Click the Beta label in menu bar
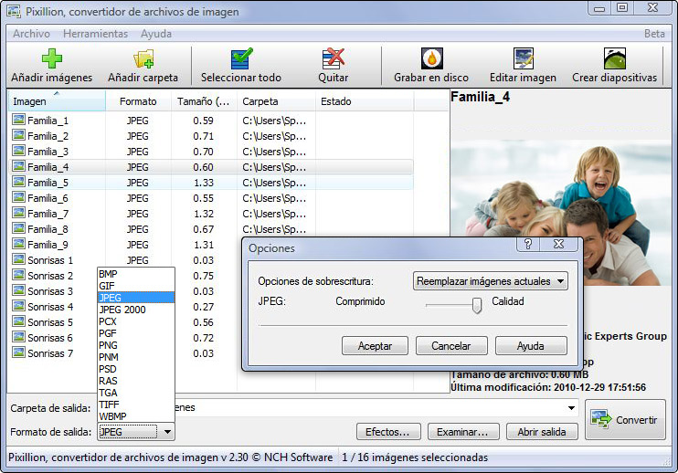The height and width of the screenshot is (473, 678). pos(654,34)
